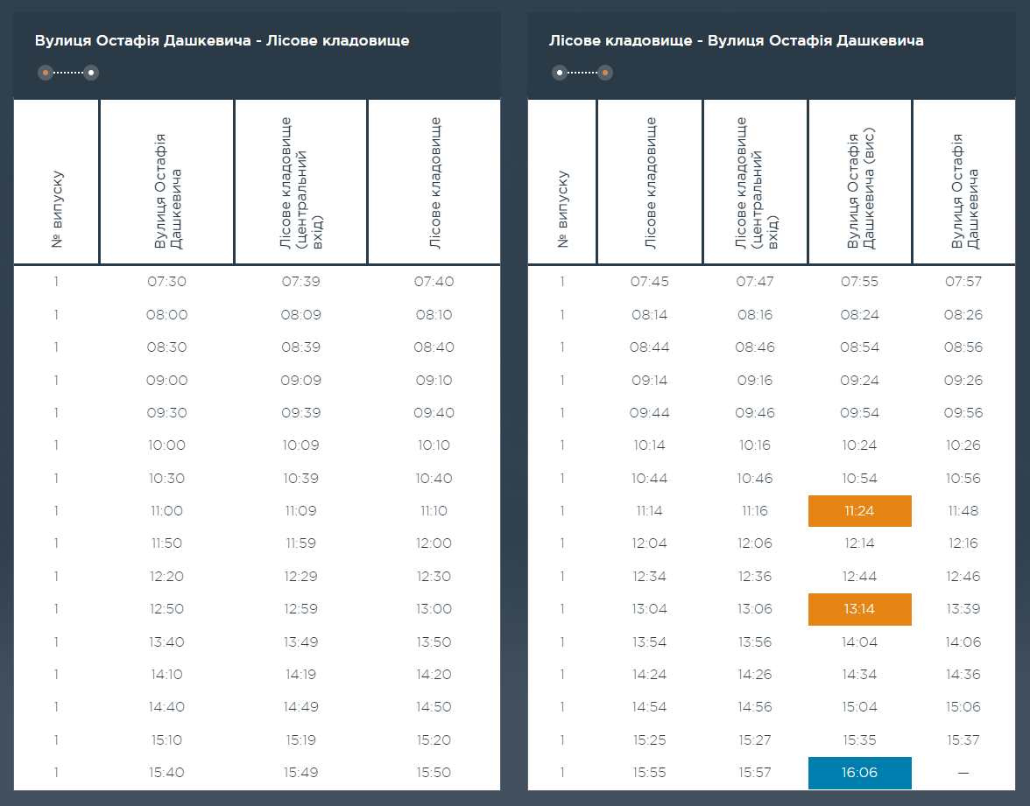Screen dimensions: 1030x806
Task: Click the left table's 'Лісове кладовище (центральний вхід)' header
Action: pos(300,183)
